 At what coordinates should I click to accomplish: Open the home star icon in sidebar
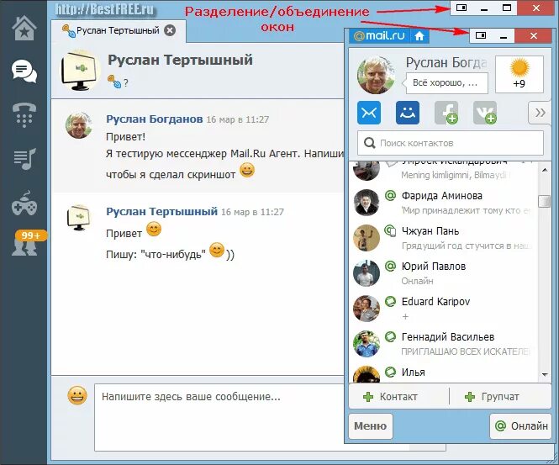24,28
